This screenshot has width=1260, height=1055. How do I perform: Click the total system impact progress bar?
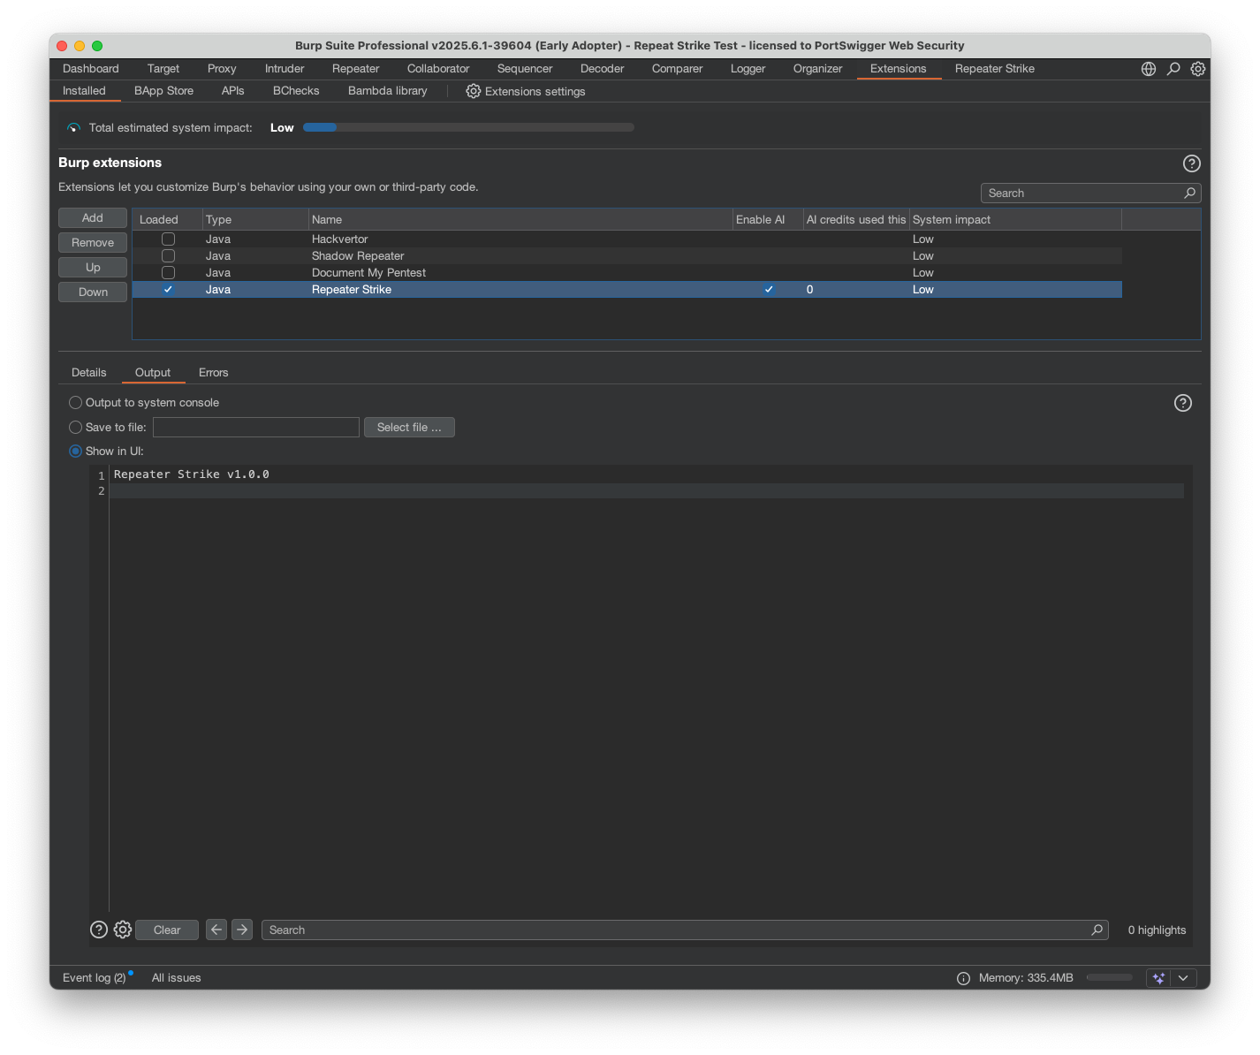tap(468, 128)
